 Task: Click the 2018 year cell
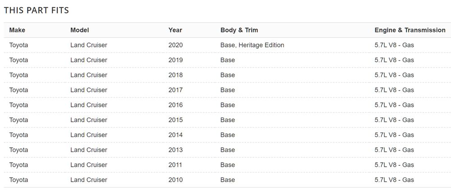point(175,75)
